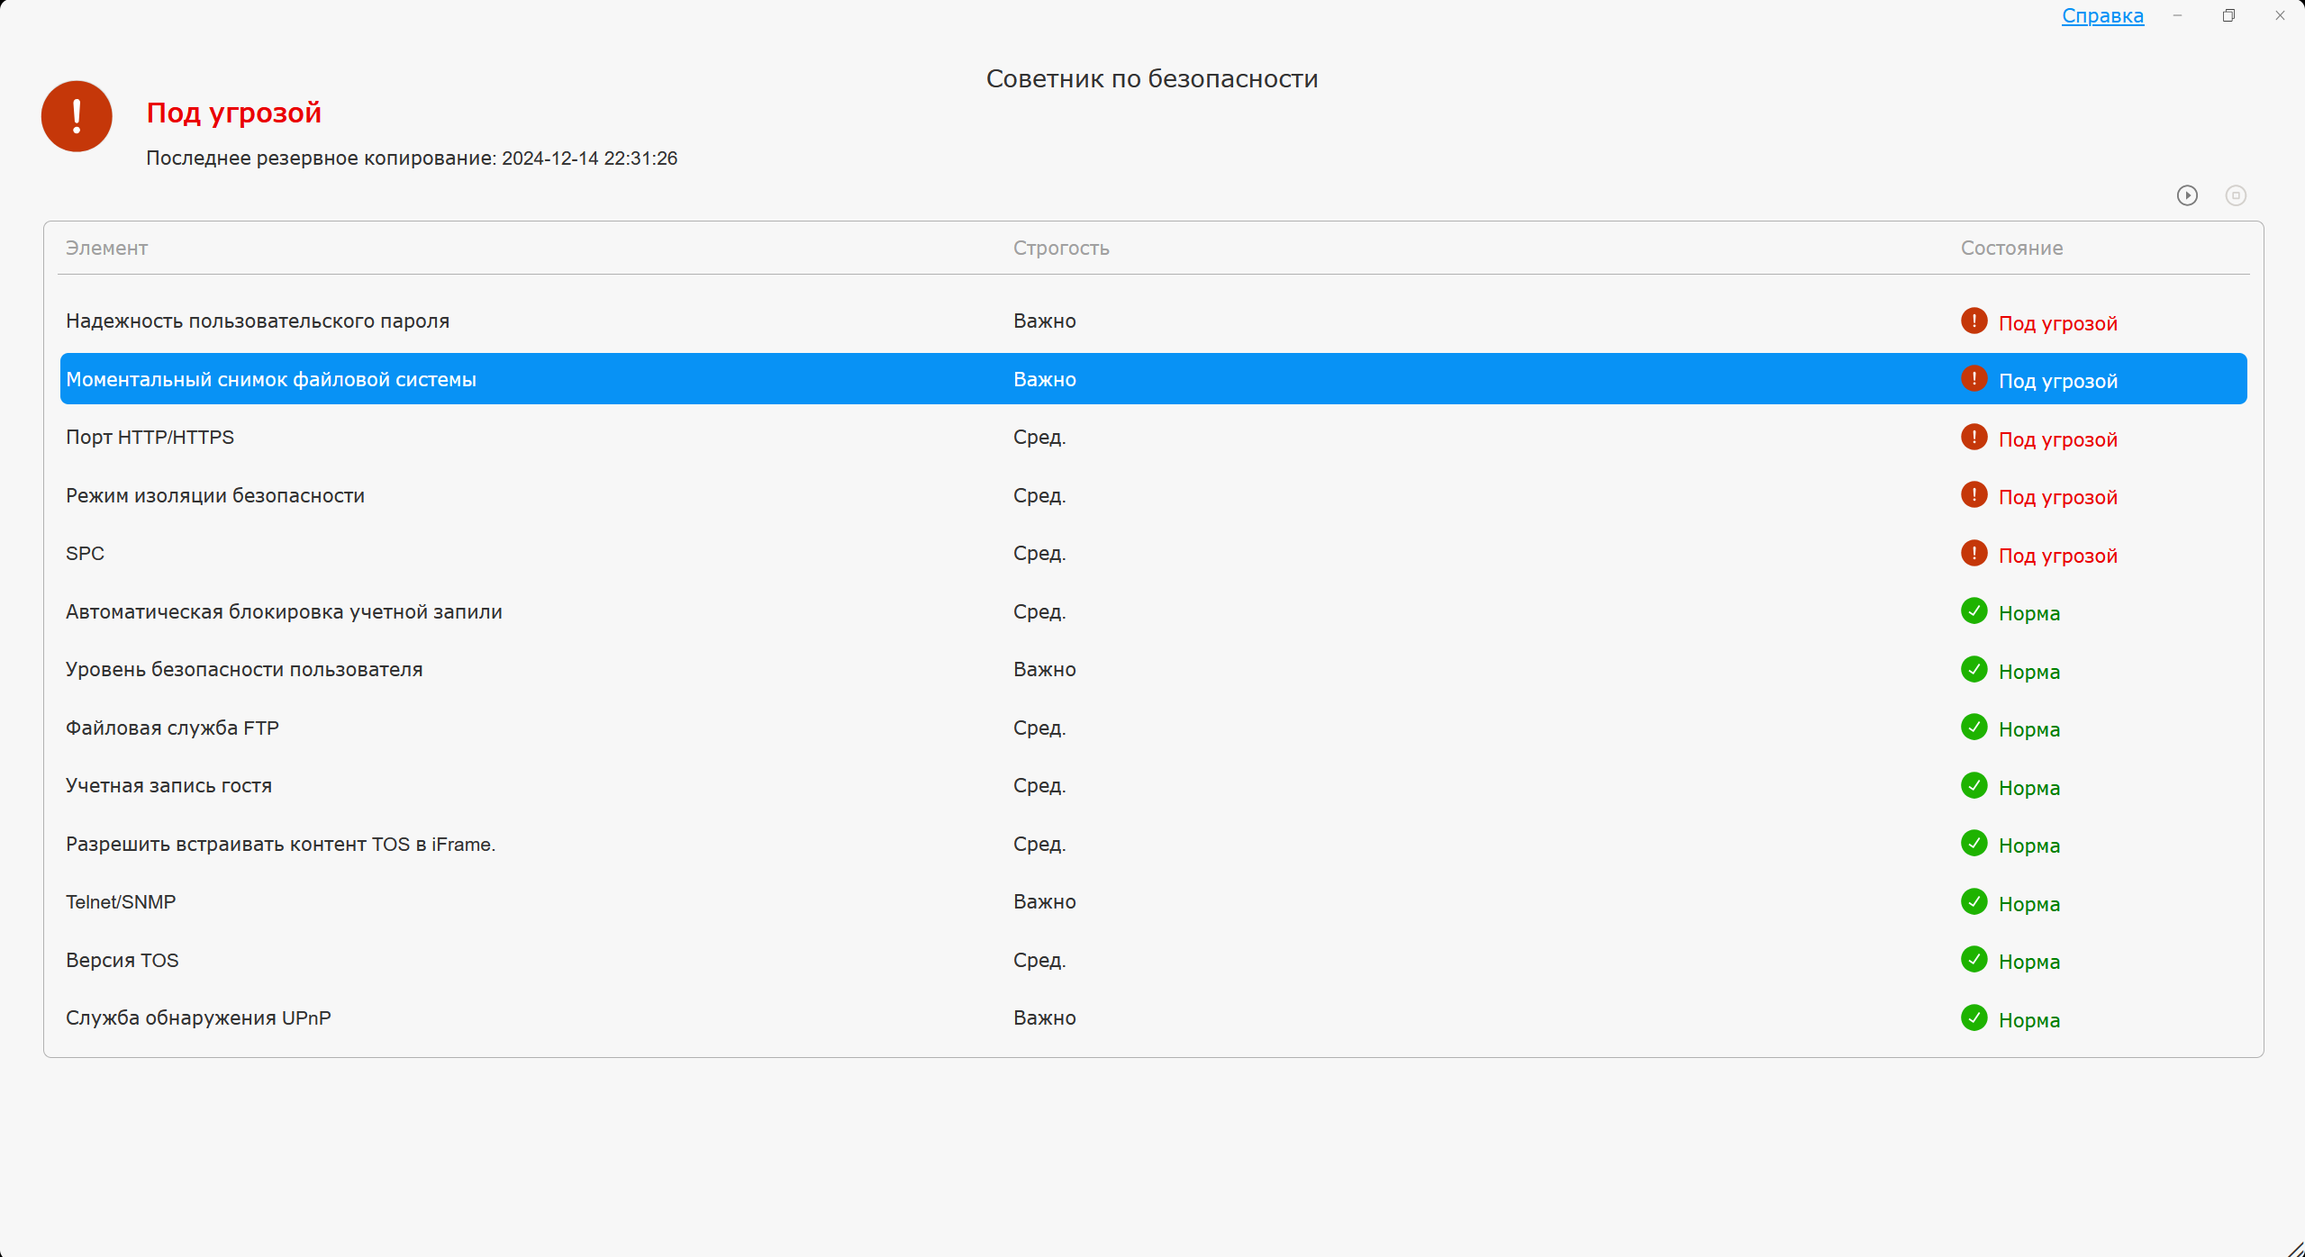Click the Состояние column header
Image resolution: width=2305 pixels, height=1257 pixels.
point(2011,249)
